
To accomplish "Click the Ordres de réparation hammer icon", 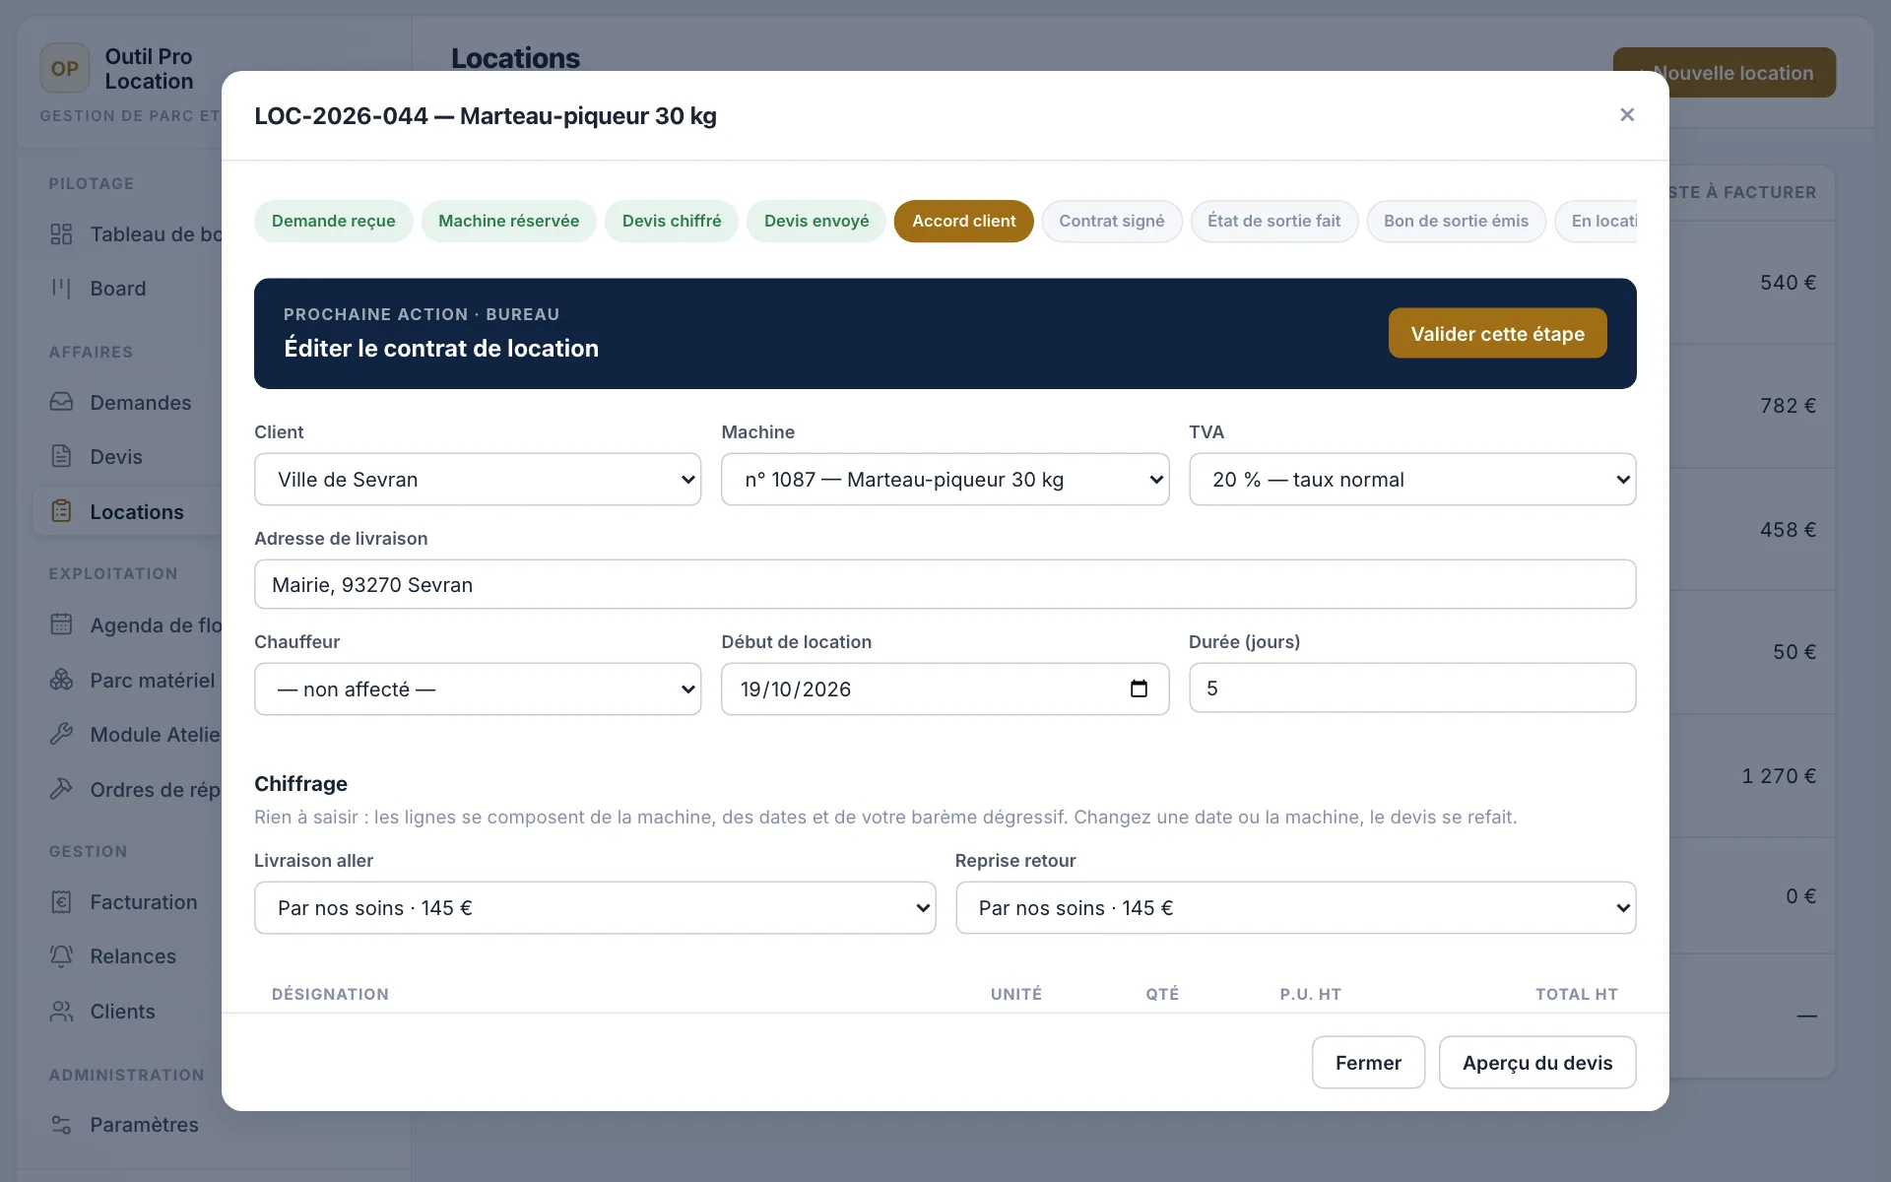I will pos(61,789).
